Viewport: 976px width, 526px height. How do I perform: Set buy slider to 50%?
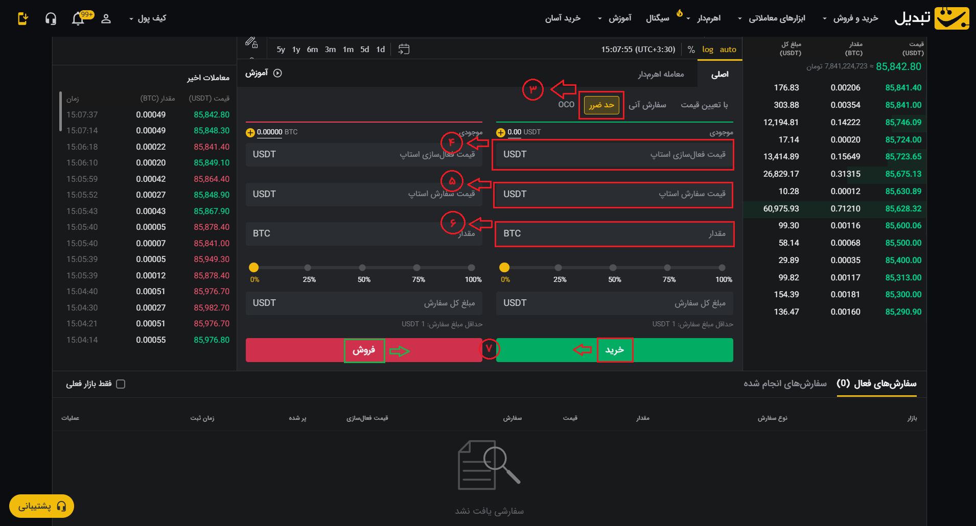click(613, 268)
